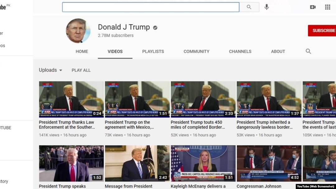Open the 1:51 OAN border video thumbnail
The height and width of the screenshot is (189, 336).
(x=137, y=99)
